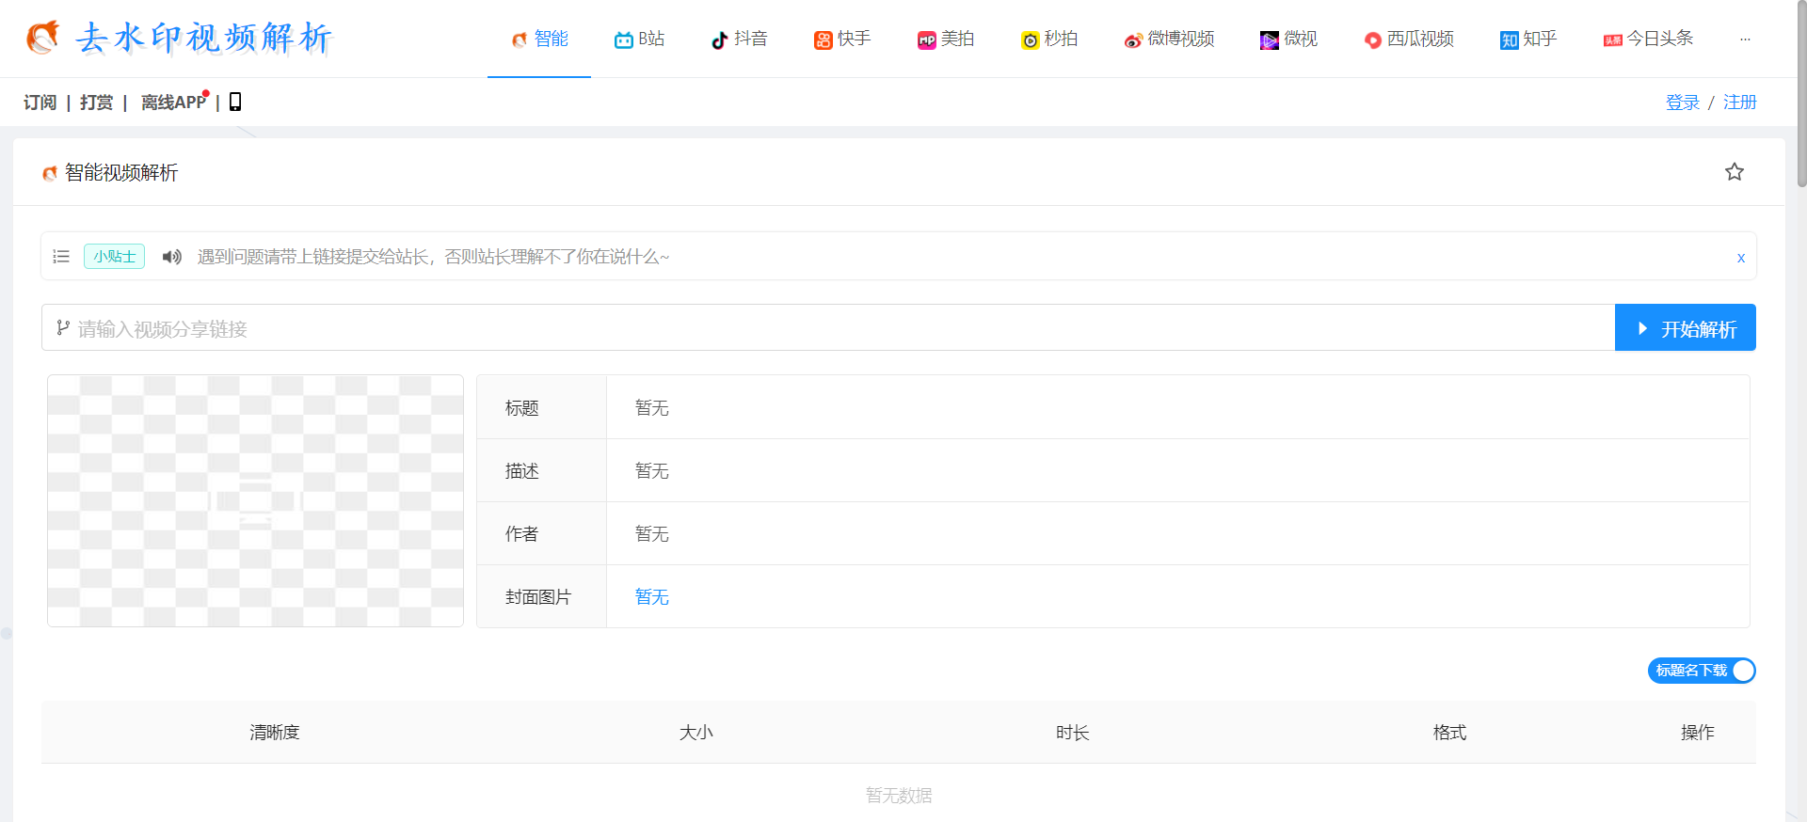Click the 暂无数据 empty table text
The width and height of the screenshot is (1807, 822).
click(899, 796)
